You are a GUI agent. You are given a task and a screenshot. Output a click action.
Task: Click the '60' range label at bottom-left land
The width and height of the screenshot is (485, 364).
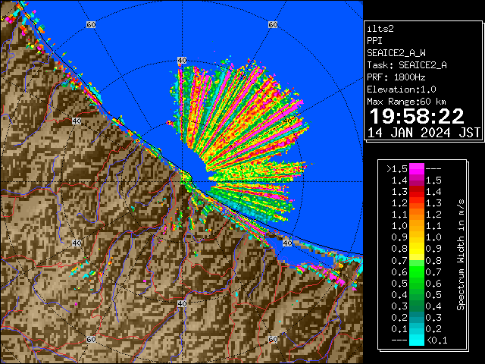tap(91, 340)
